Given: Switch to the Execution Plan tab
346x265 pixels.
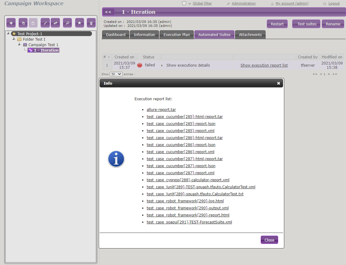Looking at the screenshot, I should coord(177,35).
